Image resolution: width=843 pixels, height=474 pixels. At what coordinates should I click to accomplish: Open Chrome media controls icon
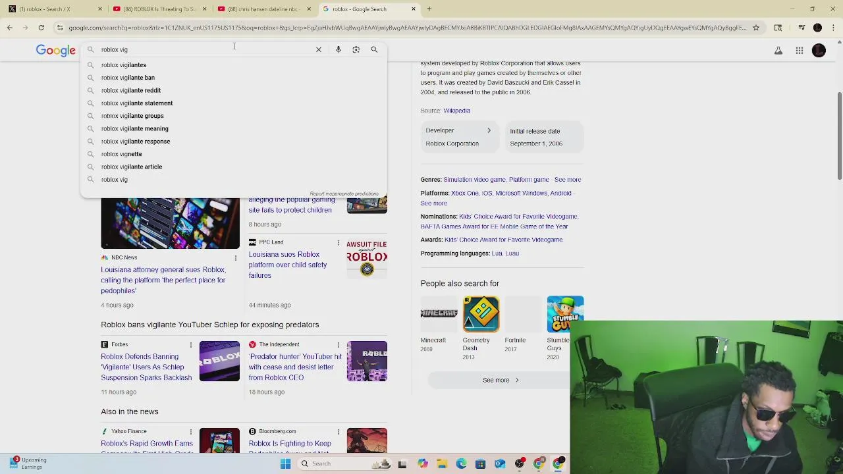(802, 28)
